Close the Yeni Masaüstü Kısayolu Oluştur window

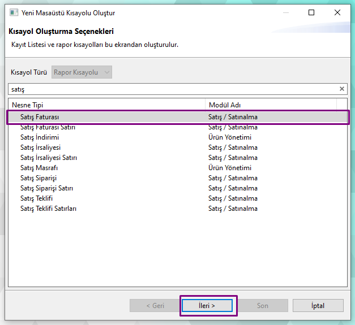pyautogui.click(x=337, y=12)
